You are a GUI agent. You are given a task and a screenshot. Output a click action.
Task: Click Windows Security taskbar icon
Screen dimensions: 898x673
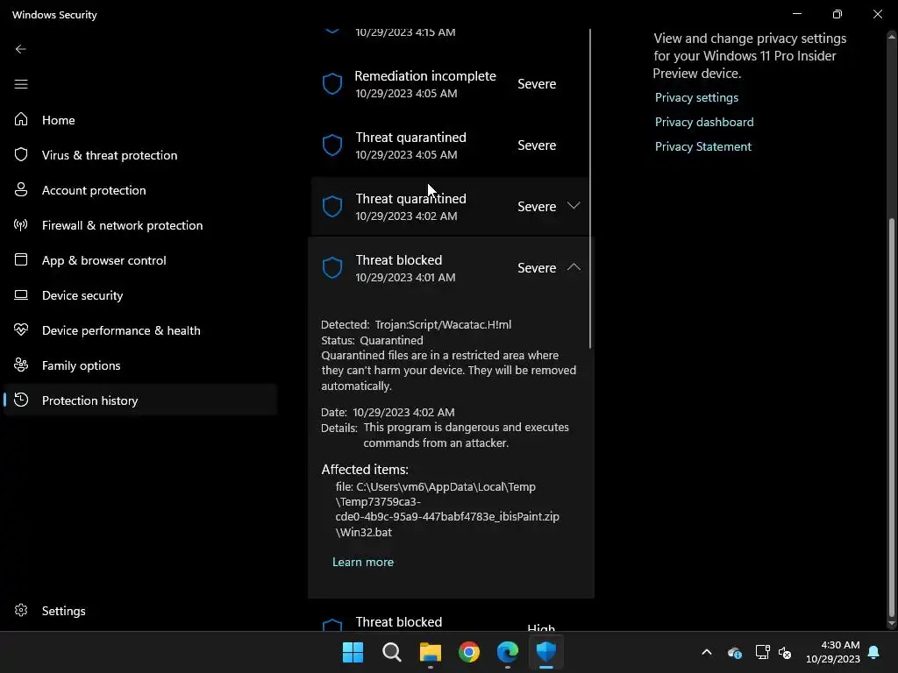tap(545, 652)
